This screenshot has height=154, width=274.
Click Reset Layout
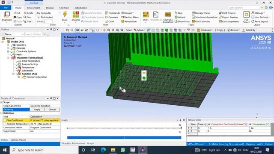click(x=260, y=21)
